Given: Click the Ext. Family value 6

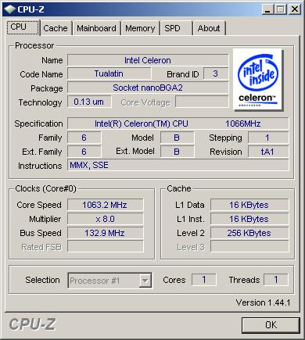Looking at the screenshot, I should (84, 152).
